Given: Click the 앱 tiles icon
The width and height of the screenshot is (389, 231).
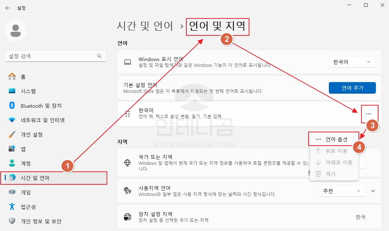Looking at the screenshot, I should [x=12, y=149].
